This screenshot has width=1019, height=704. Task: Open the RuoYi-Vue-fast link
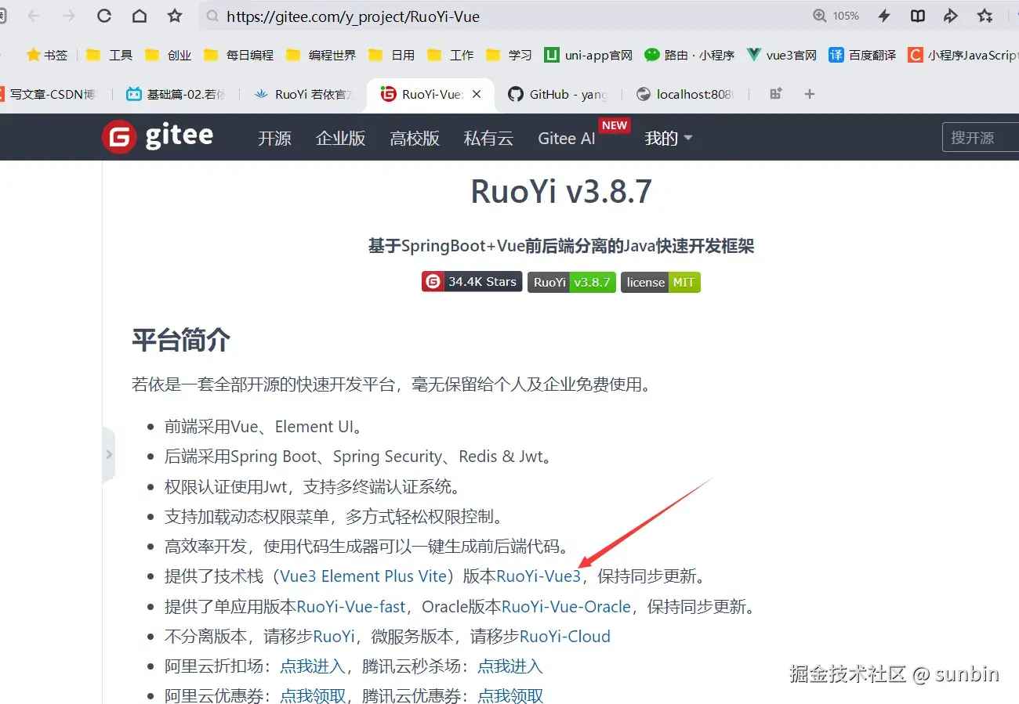coord(351,607)
